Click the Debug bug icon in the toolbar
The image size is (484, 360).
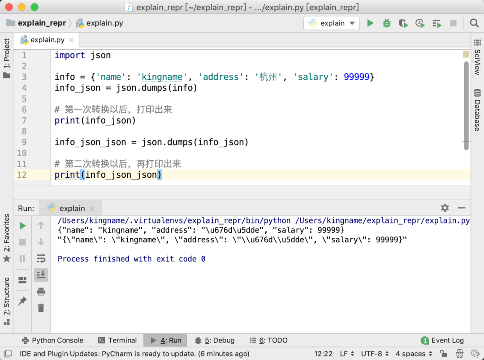[386, 23]
